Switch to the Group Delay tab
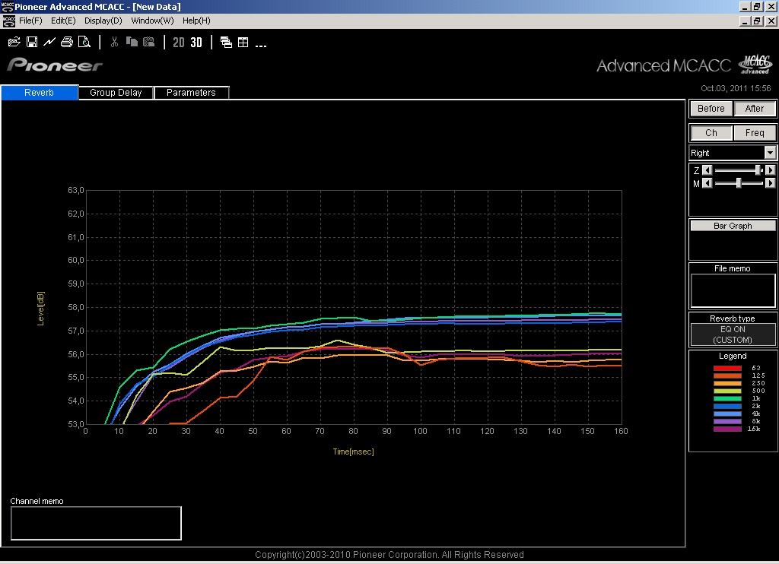 click(116, 93)
